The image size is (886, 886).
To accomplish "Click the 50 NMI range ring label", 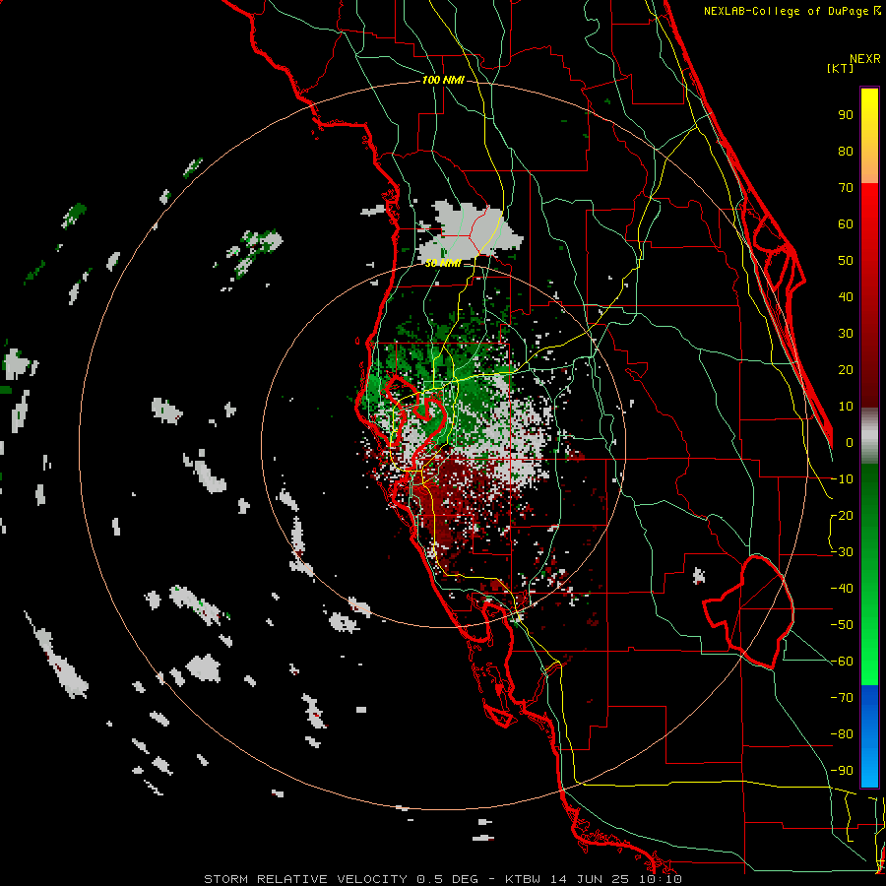I will coord(442,263).
